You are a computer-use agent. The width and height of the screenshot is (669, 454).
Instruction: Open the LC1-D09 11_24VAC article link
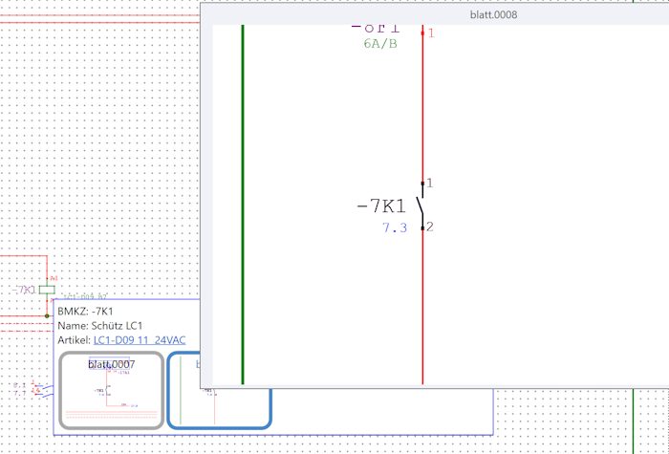(140, 340)
